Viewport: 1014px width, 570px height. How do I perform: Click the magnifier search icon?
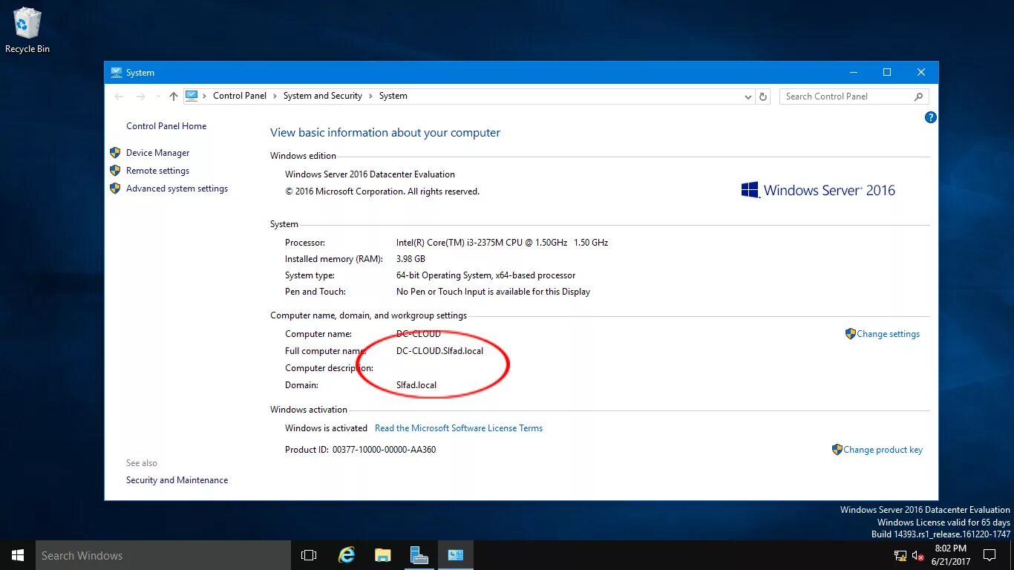pos(919,96)
